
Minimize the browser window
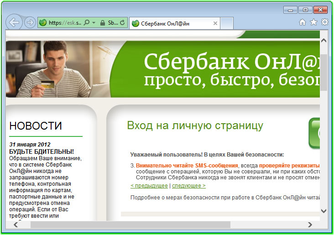click(x=290, y=10)
